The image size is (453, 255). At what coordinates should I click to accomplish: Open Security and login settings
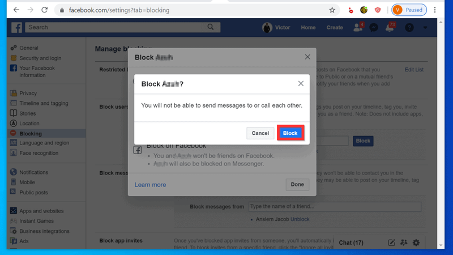[40, 58]
